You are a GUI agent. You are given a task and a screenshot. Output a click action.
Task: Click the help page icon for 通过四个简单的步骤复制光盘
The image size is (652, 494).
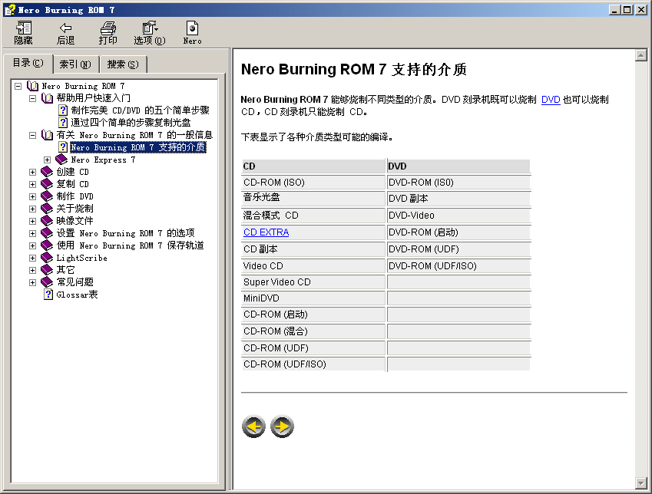point(63,123)
